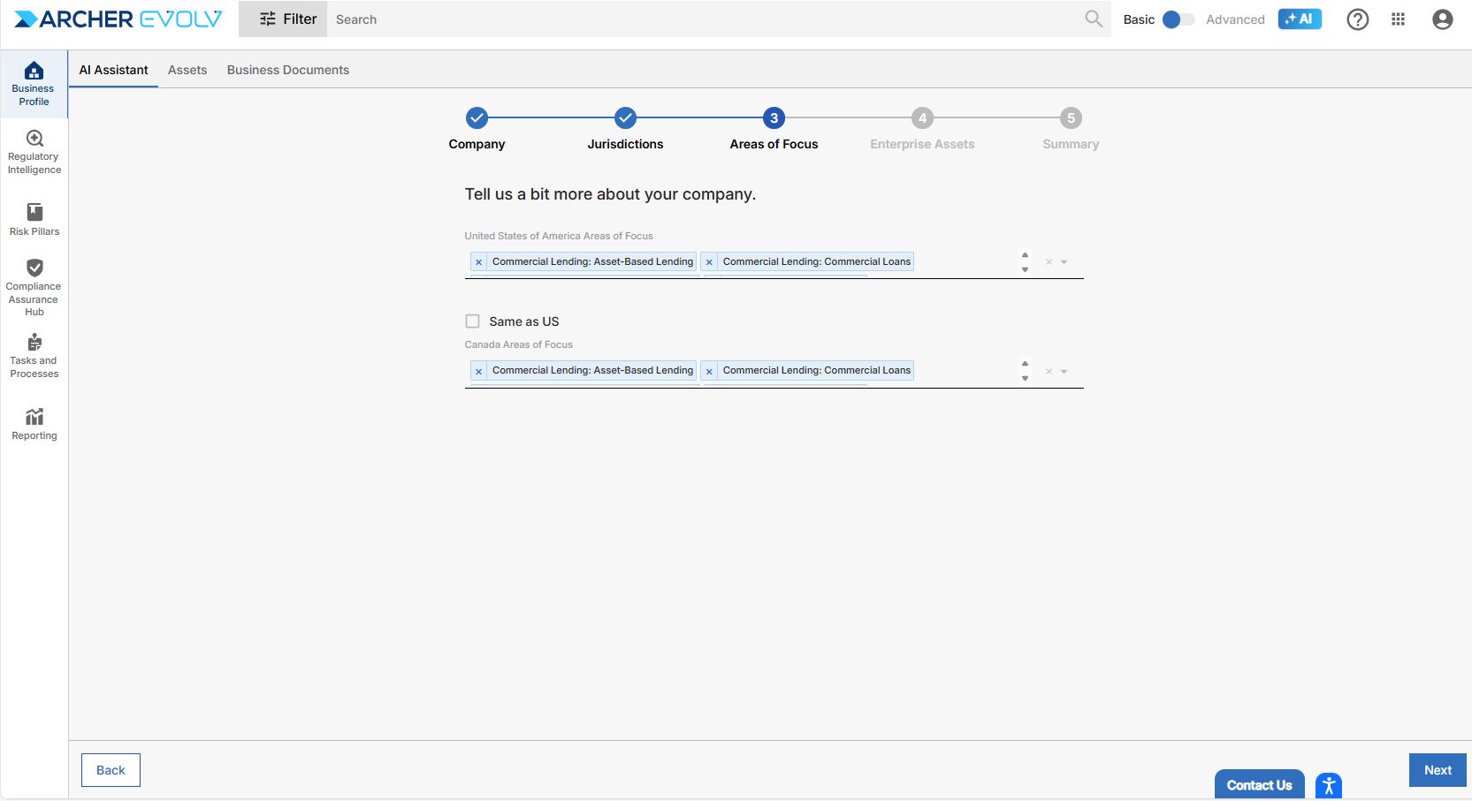Switch to Business Documents tab
Image resolution: width=1472 pixels, height=801 pixels.
[x=287, y=70]
